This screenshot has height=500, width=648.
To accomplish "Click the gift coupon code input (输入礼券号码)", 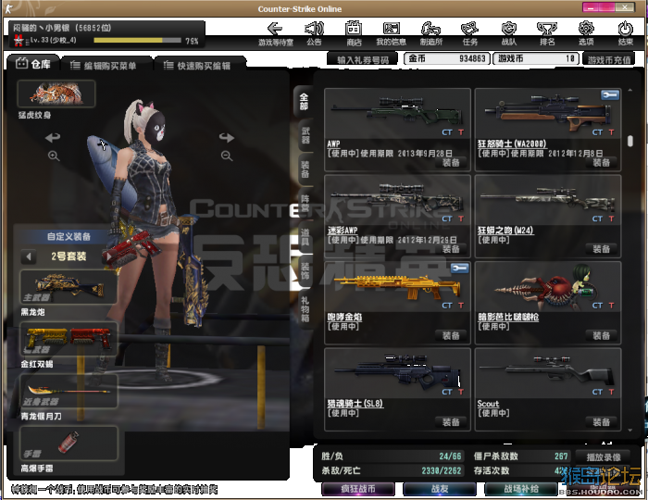I will [363, 59].
